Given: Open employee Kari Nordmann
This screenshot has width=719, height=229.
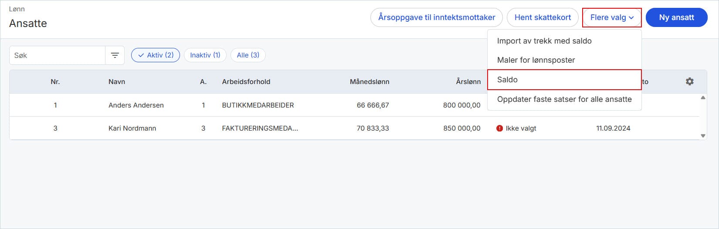Looking at the screenshot, I should click(x=132, y=128).
